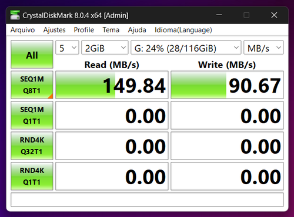Image resolution: width=294 pixels, height=217 pixels.
Task: Start the RND4K Q32T1 test
Action: pyautogui.click(x=32, y=146)
